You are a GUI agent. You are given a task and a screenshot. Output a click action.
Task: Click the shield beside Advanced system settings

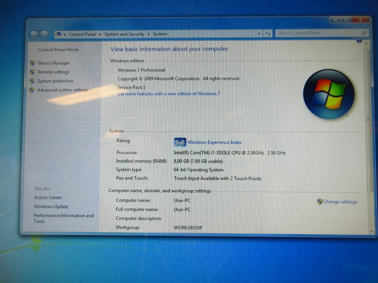[x=32, y=90]
